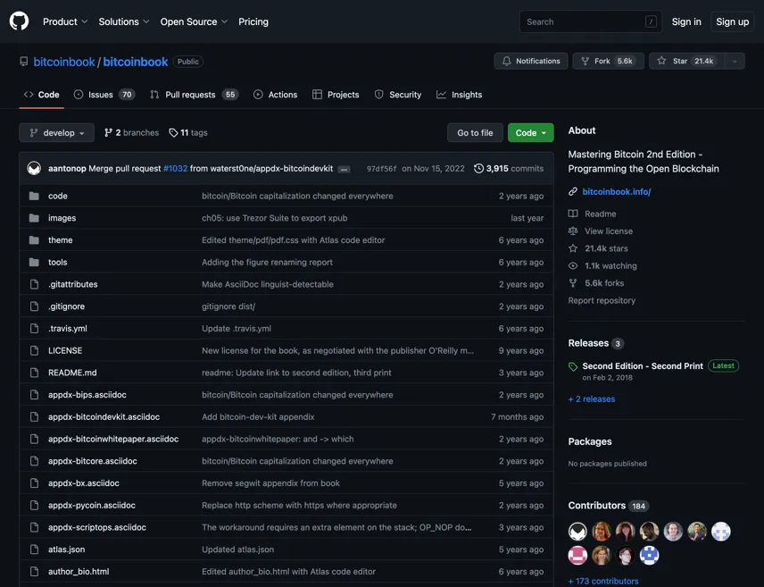Click the Sign in link

tap(686, 21)
